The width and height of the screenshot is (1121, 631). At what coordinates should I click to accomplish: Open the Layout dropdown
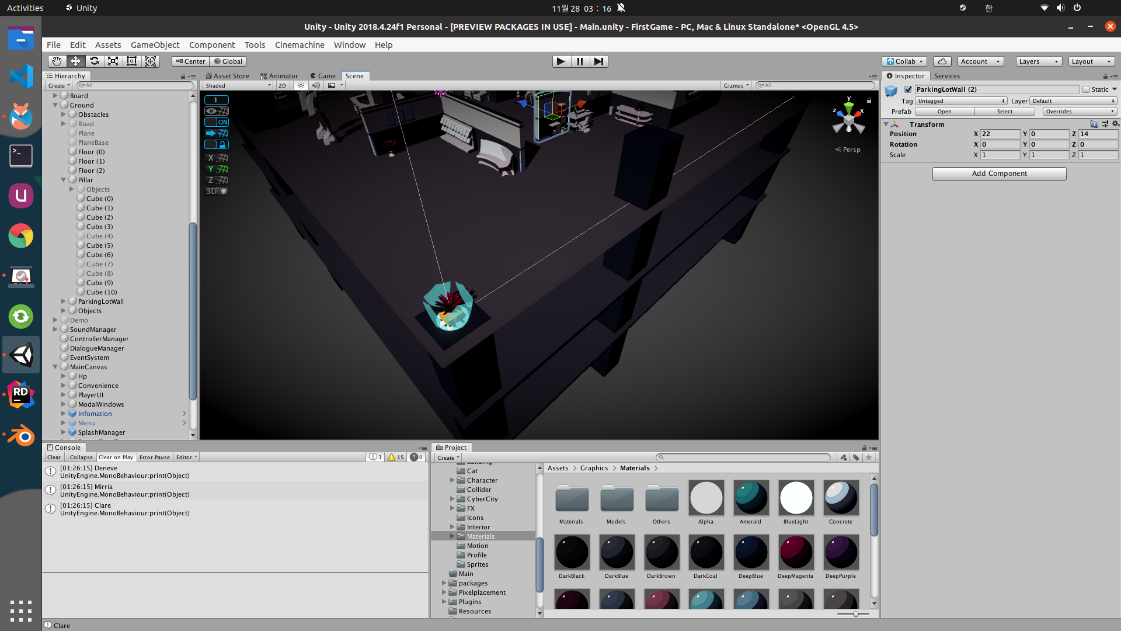[x=1092, y=61]
